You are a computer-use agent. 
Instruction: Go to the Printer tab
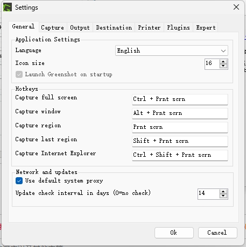tap(149, 27)
